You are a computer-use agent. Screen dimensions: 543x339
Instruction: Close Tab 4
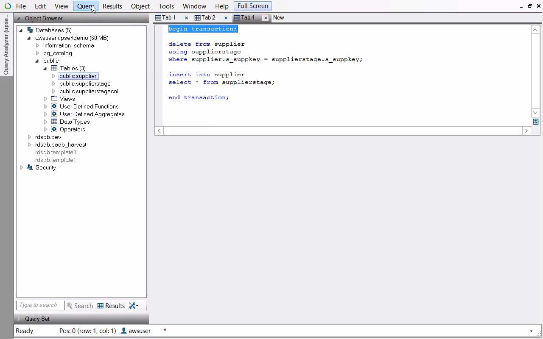point(266,18)
